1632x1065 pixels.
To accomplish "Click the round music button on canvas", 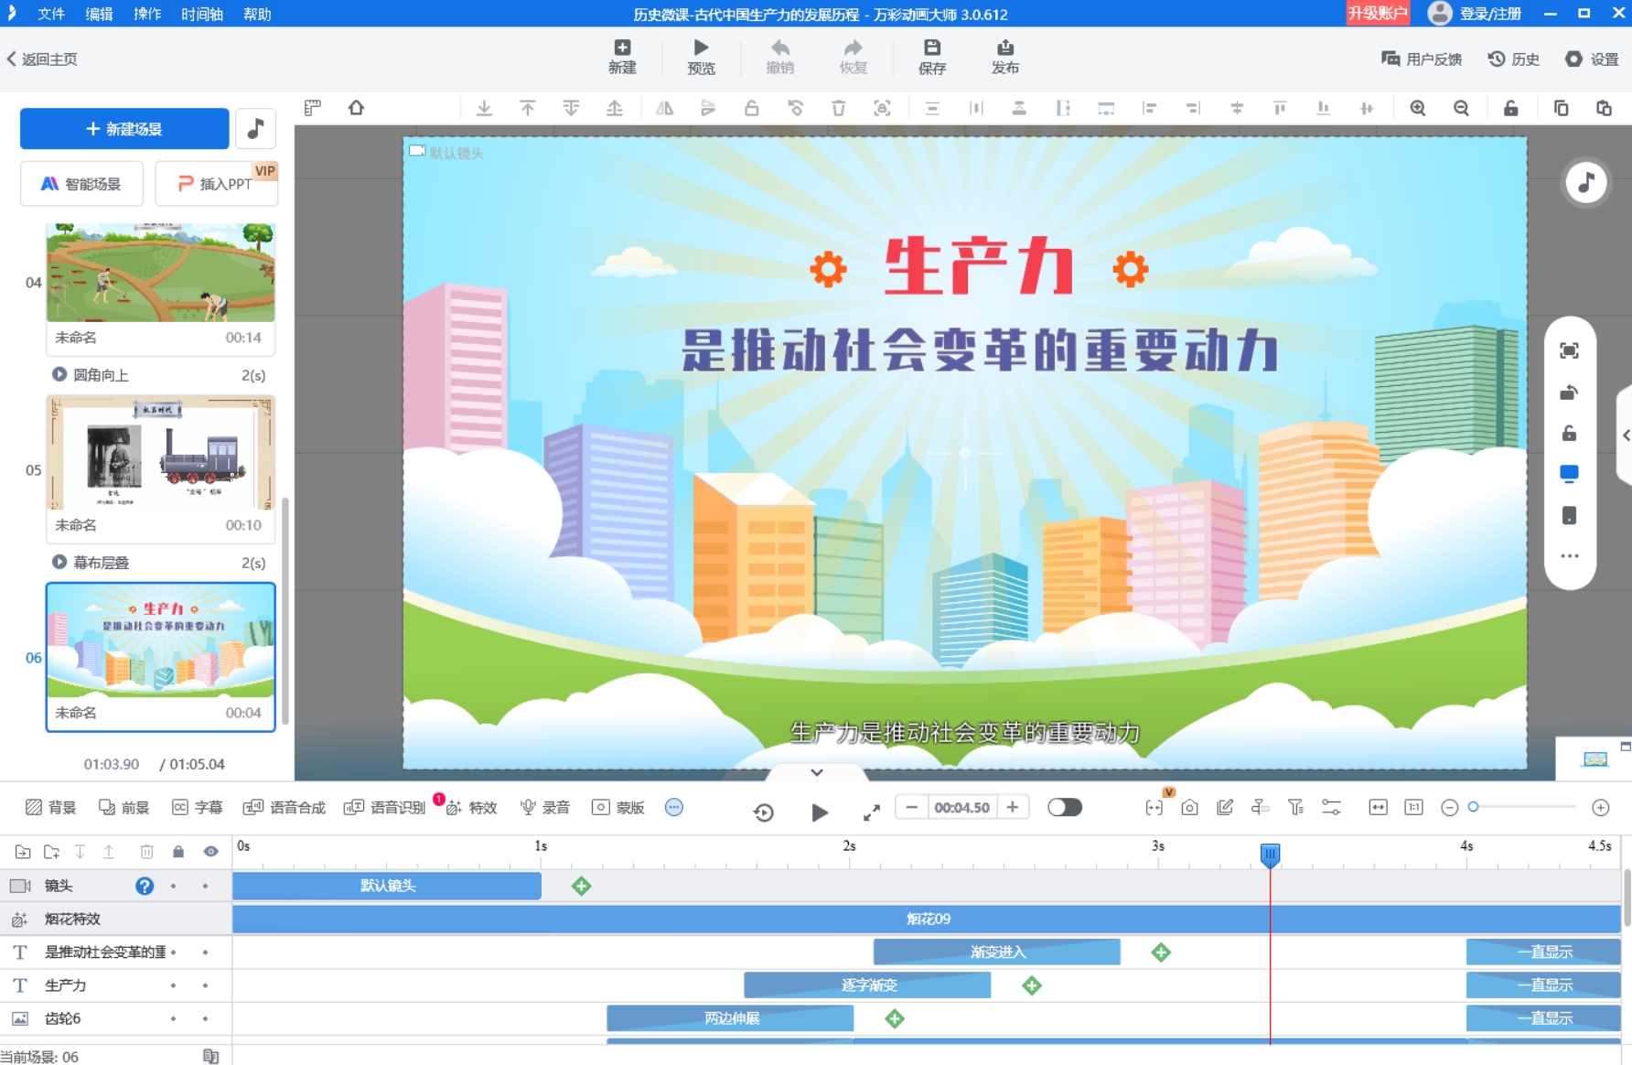I will point(1586,182).
